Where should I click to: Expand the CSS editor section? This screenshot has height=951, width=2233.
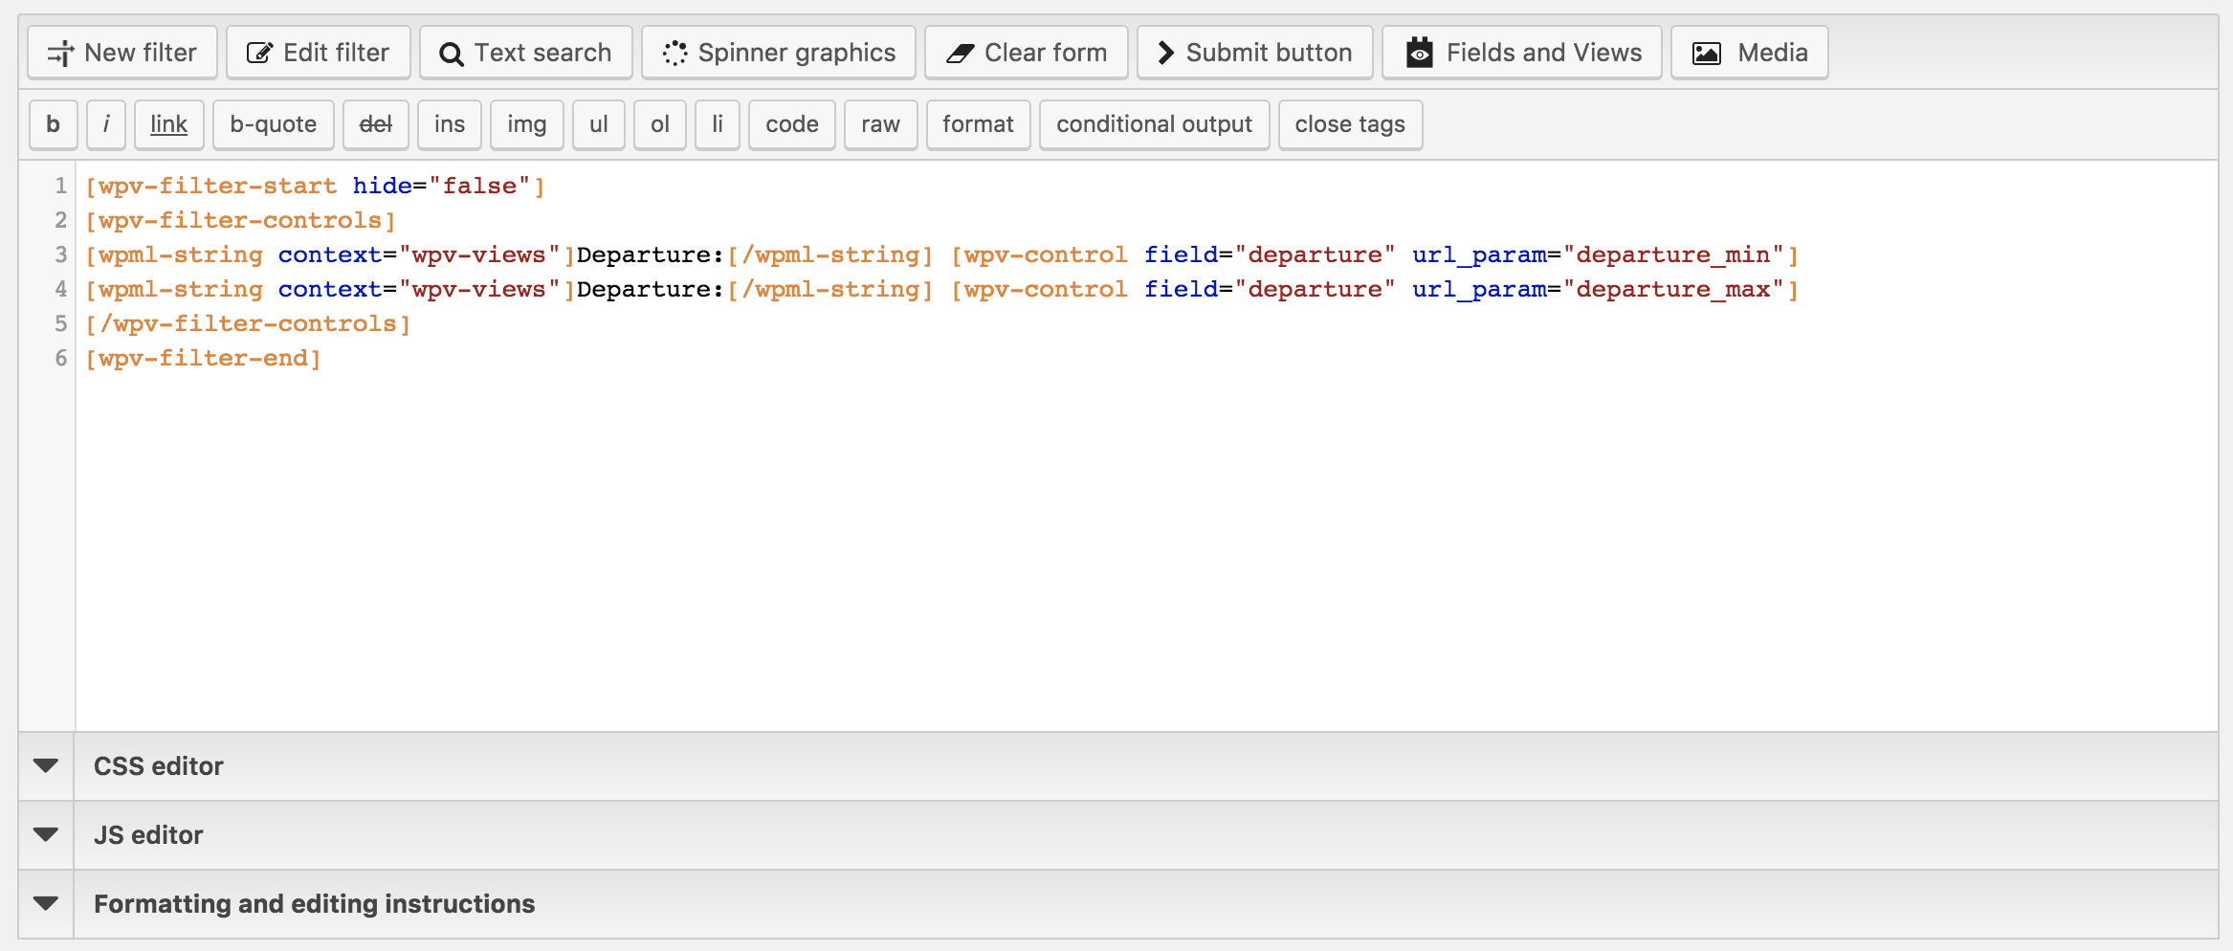point(158,765)
